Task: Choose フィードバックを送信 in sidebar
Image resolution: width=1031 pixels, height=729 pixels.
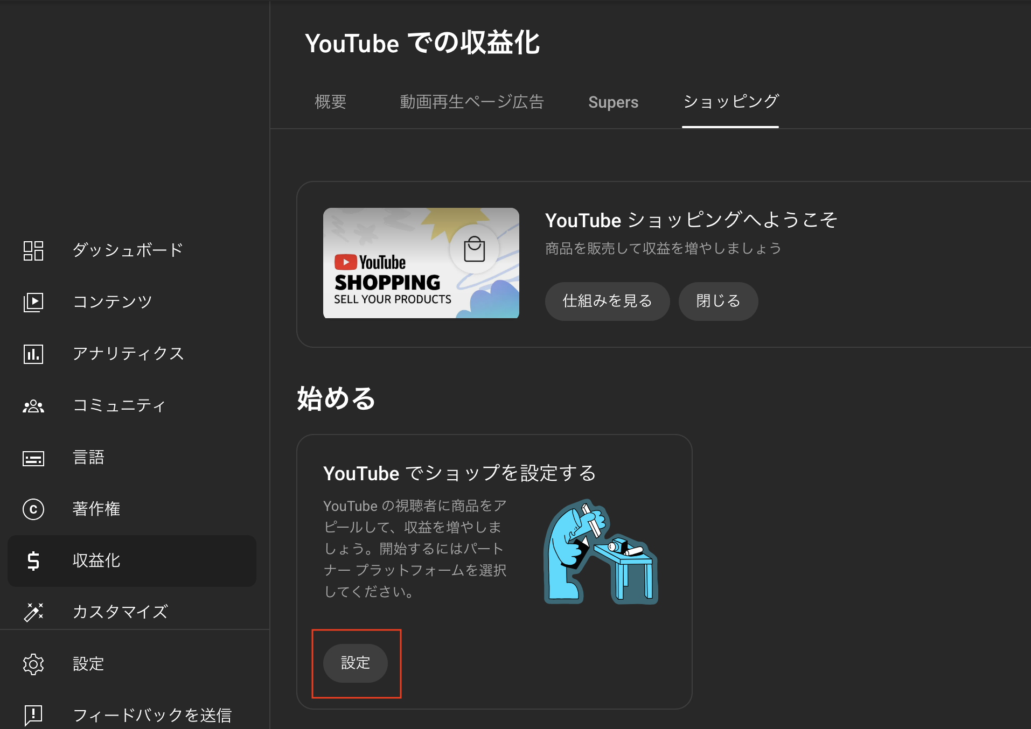Action: pyautogui.click(x=152, y=715)
